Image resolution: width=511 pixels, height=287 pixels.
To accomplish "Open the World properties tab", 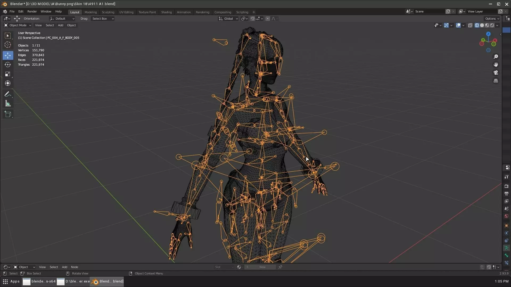I will (506, 216).
